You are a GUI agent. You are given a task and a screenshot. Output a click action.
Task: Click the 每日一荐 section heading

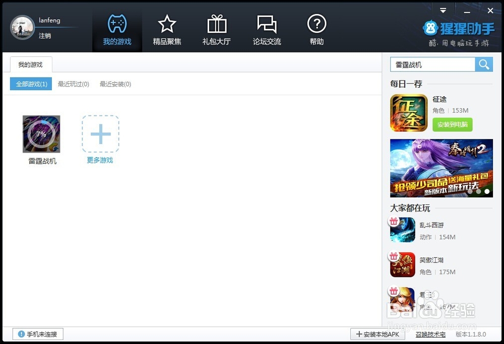[x=406, y=84]
